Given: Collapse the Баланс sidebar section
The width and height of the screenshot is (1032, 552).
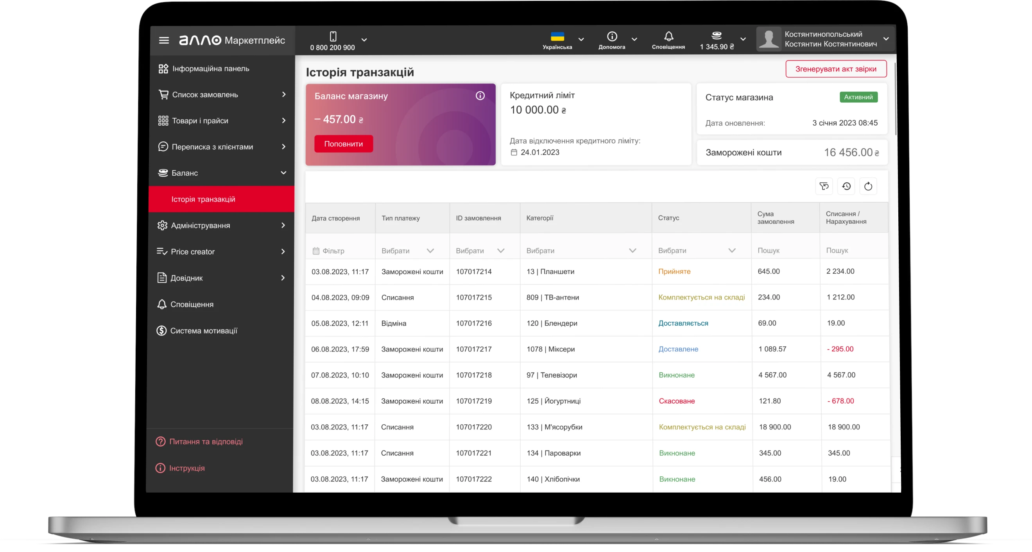Looking at the screenshot, I should pyautogui.click(x=283, y=173).
